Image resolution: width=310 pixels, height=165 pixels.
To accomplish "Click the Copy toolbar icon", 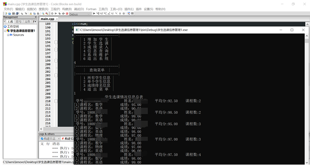I will pyautogui.click(x=34, y=13).
